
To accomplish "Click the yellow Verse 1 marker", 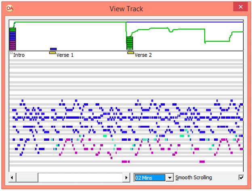I will tap(52, 53).
